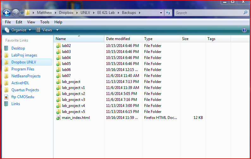Open the Help menu
The width and height of the screenshot is (251, 159).
point(58,22)
